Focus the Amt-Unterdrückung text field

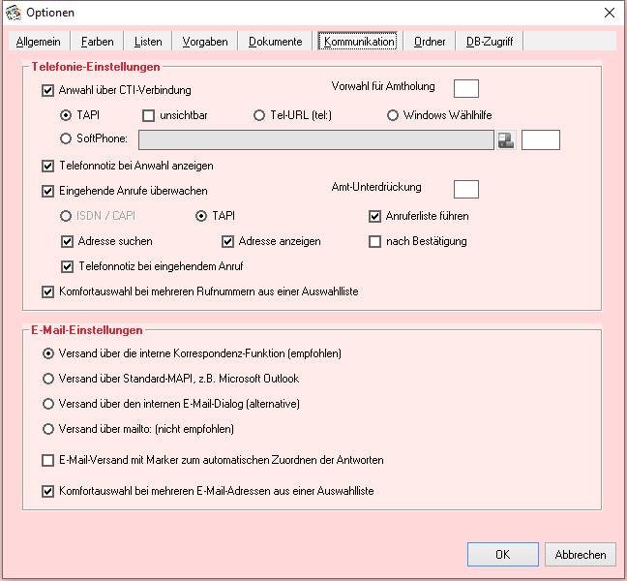pyautogui.click(x=466, y=189)
